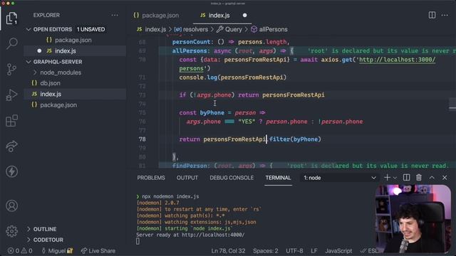Click the Miguel status bar item
Screen dimensions: 456x256
point(57,250)
